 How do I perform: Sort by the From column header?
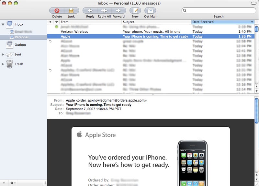click(x=91, y=22)
